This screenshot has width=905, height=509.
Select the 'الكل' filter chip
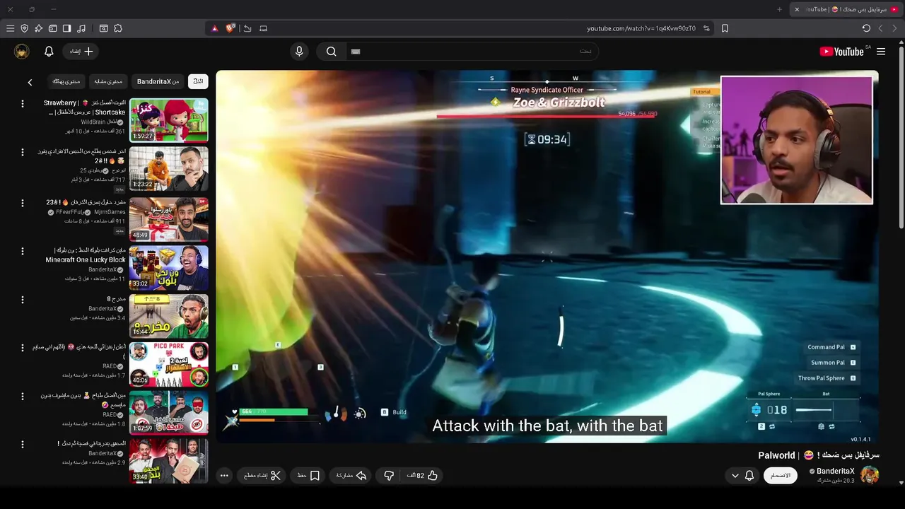coord(199,81)
